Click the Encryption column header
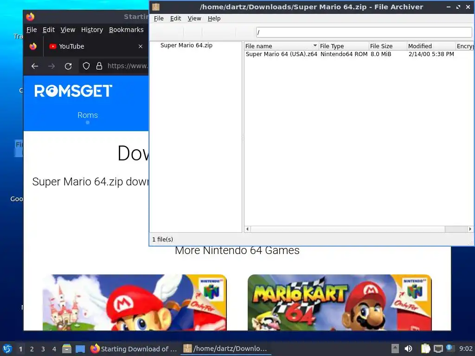 pyautogui.click(x=465, y=46)
